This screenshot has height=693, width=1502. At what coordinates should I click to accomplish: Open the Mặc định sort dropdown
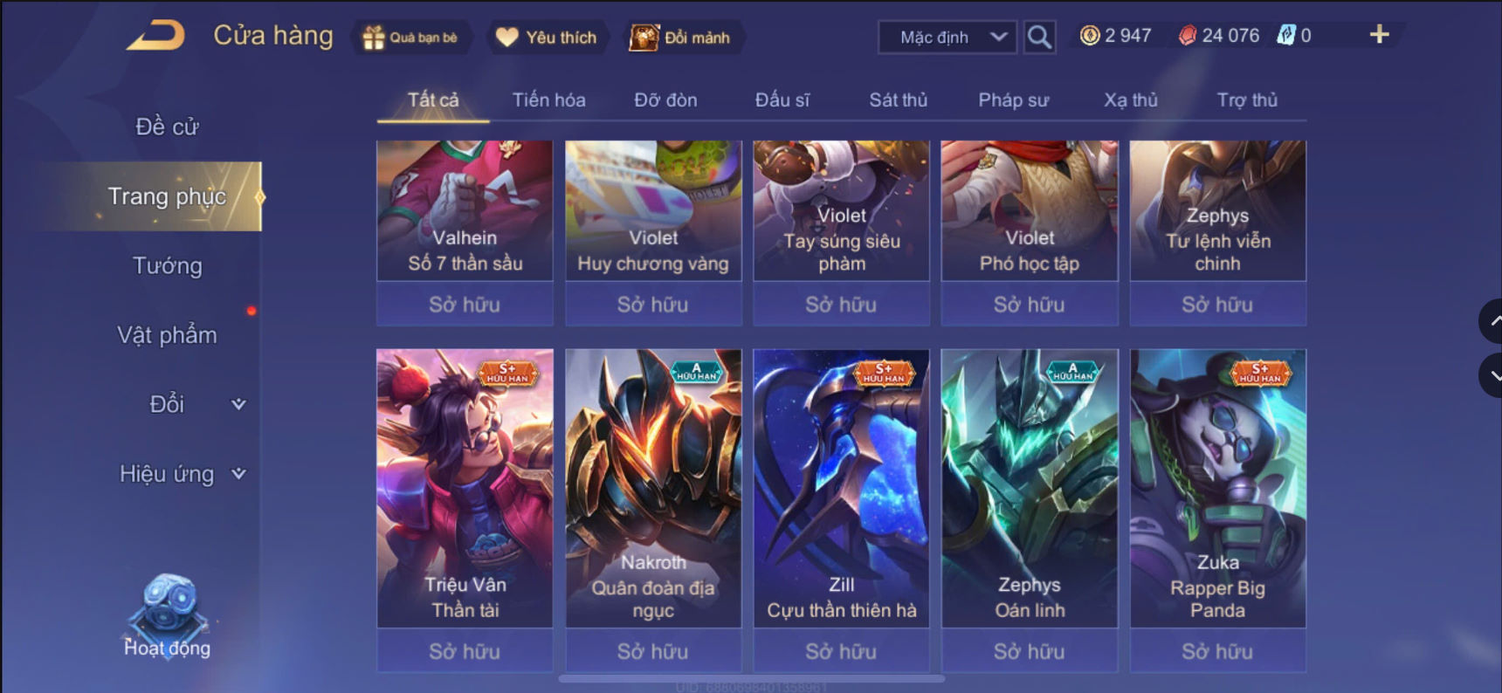point(947,38)
